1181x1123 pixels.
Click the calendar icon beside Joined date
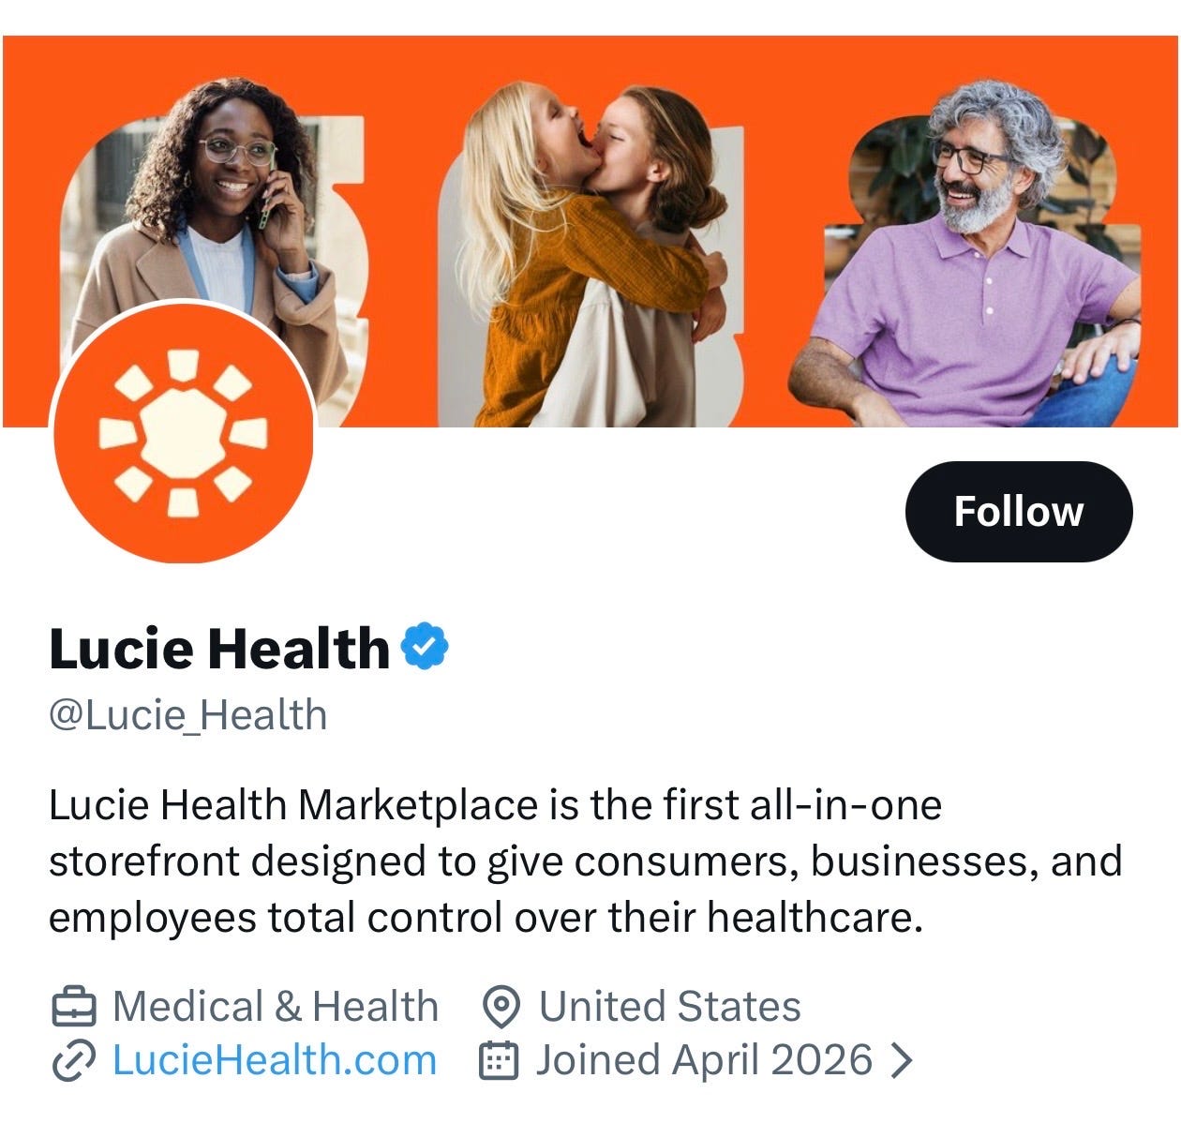(498, 1061)
